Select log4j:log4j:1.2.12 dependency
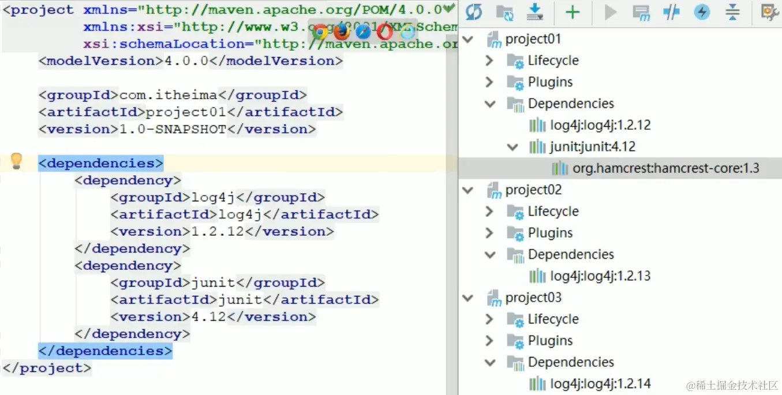The height and width of the screenshot is (395, 782). tap(600, 125)
